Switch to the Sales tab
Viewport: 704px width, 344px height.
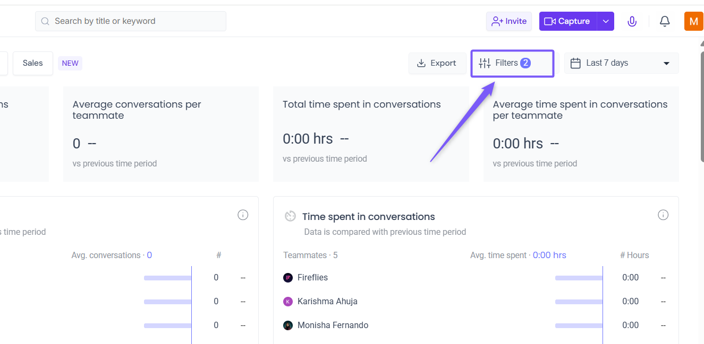click(32, 63)
